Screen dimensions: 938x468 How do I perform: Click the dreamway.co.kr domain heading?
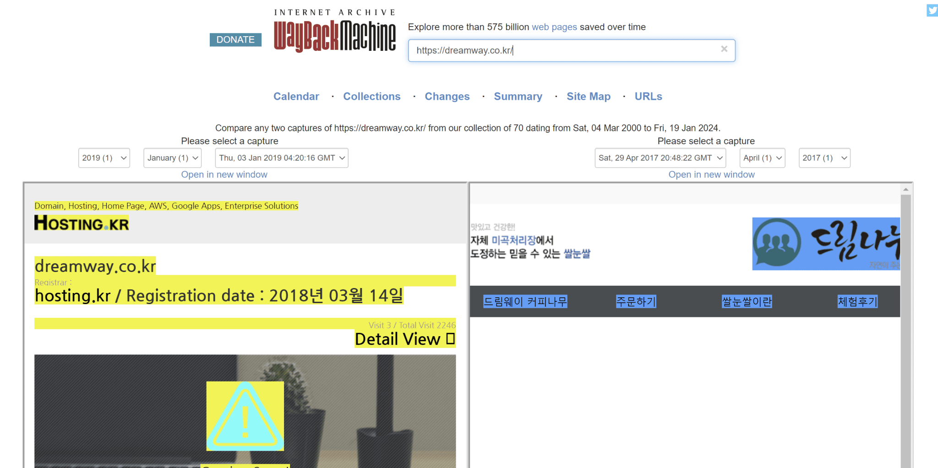click(95, 266)
